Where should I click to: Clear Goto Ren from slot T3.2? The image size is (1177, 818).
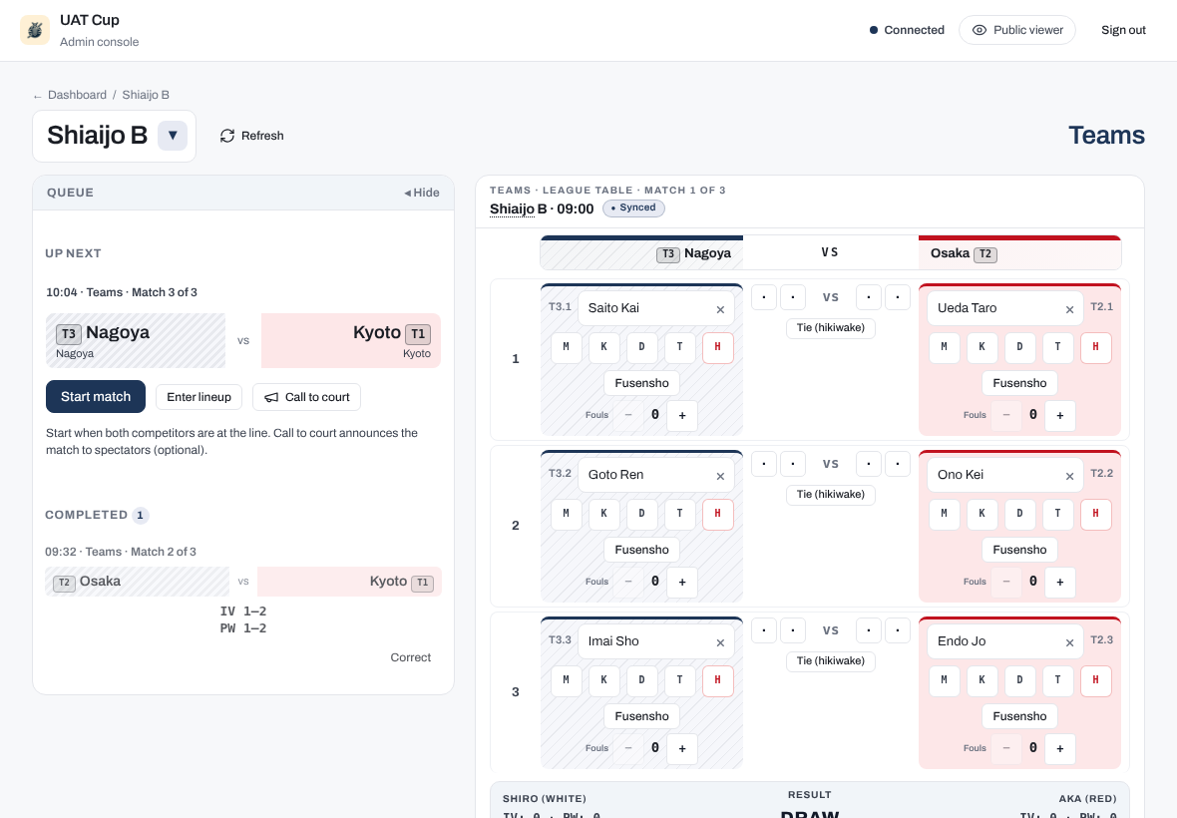coord(720,476)
